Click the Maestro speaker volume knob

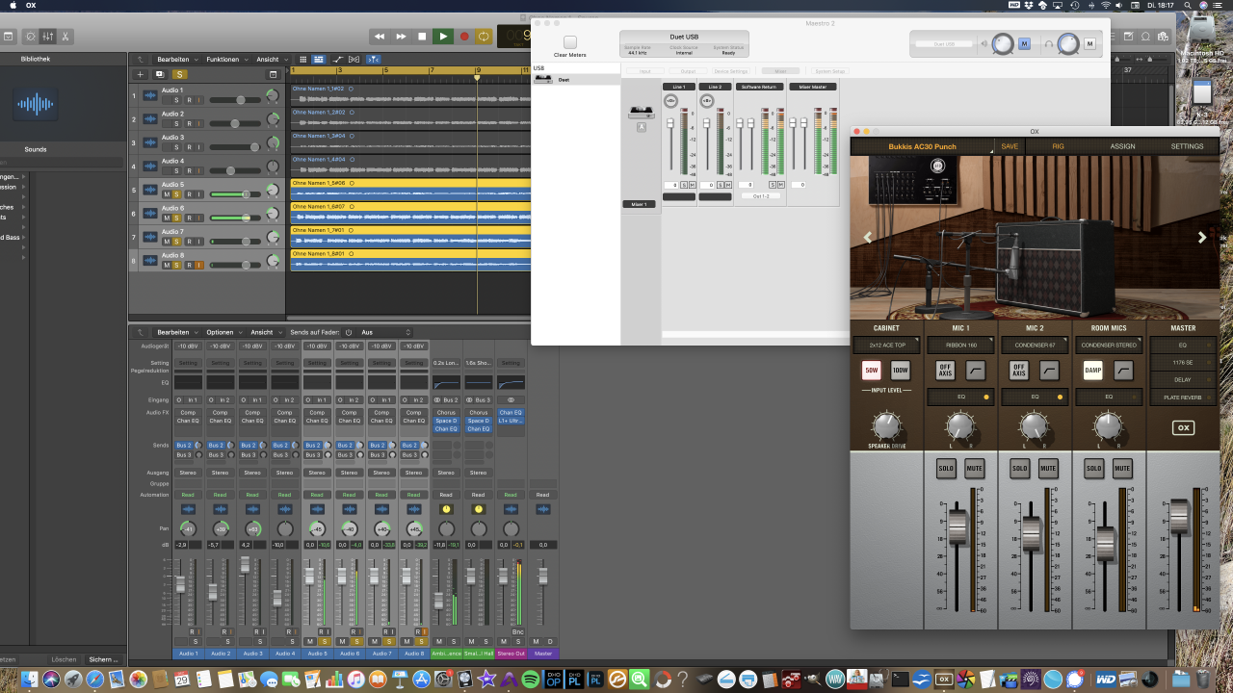coord(1003,43)
